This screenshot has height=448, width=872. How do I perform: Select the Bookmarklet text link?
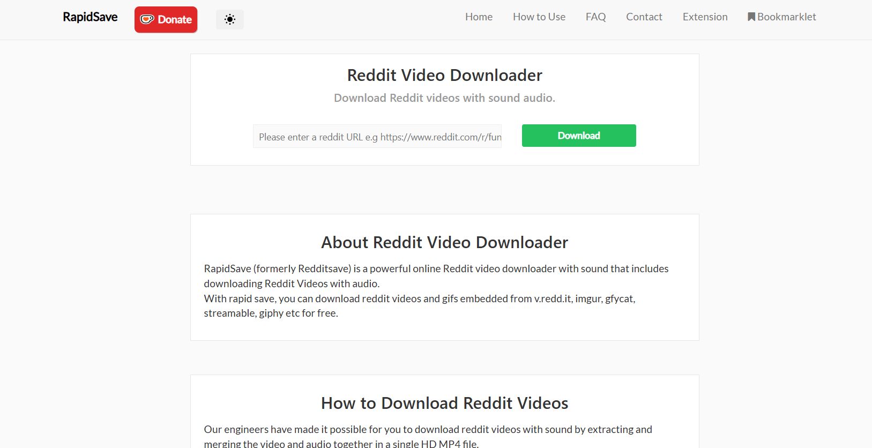coord(786,17)
